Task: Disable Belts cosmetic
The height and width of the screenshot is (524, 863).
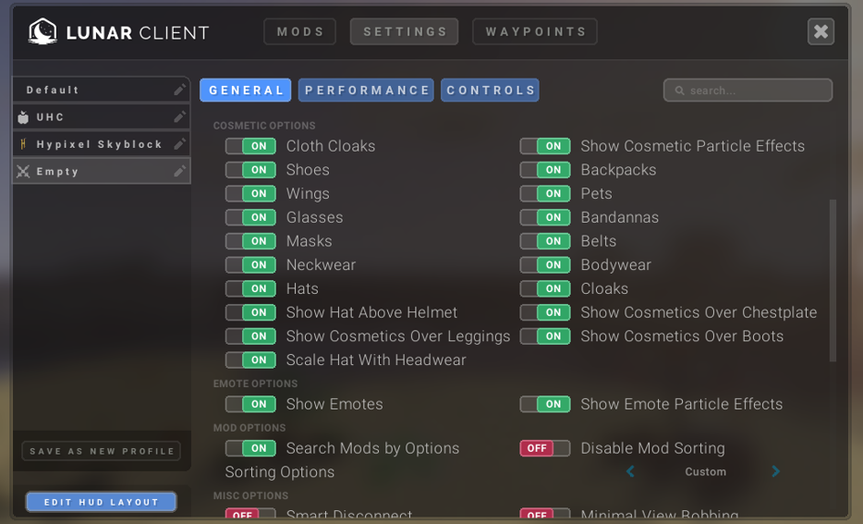Action: [545, 240]
